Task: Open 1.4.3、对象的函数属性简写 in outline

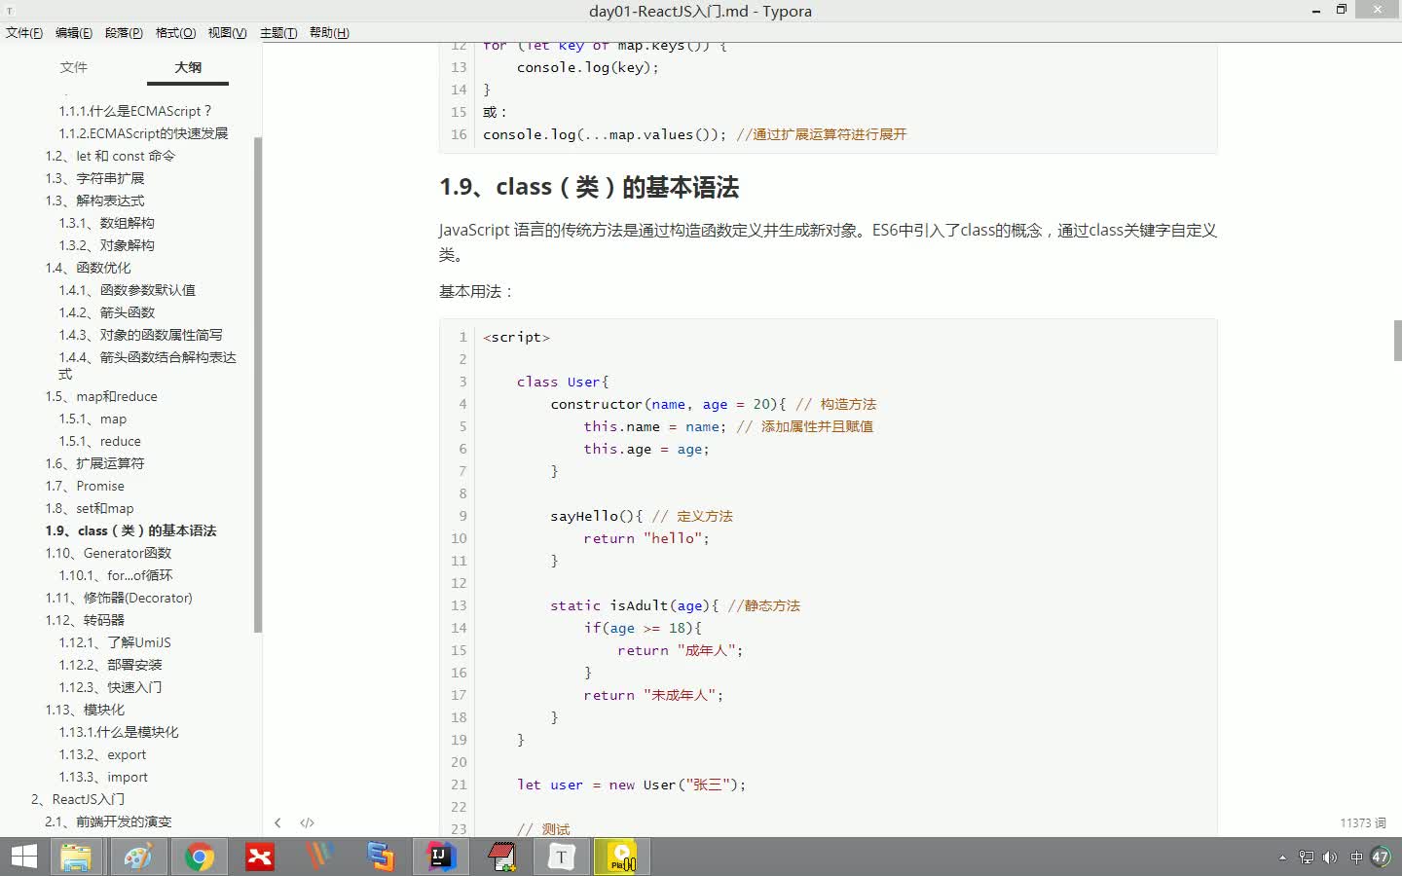Action: (140, 335)
